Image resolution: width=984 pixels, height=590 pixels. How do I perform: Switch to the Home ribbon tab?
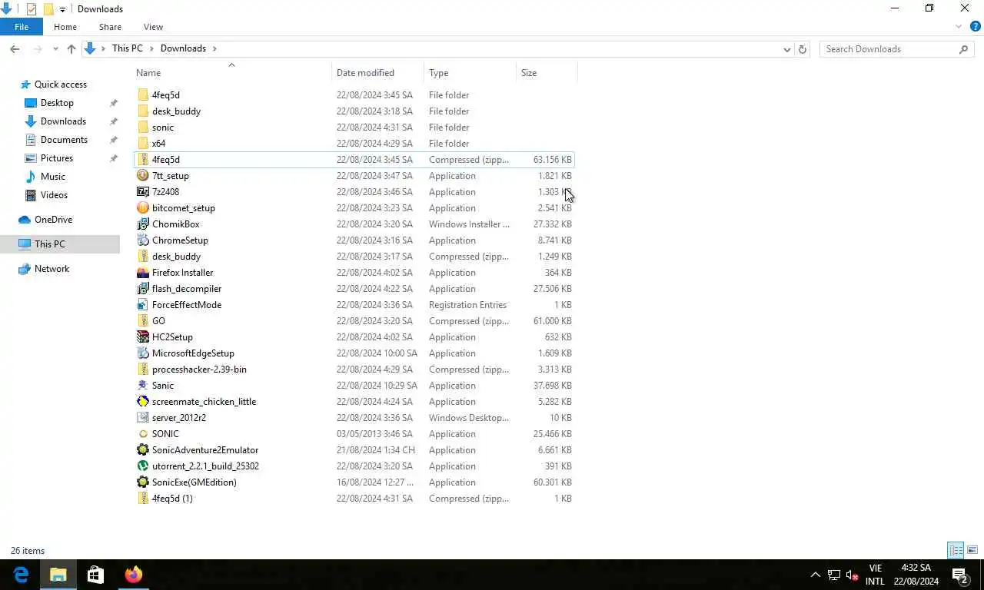(x=65, y=27)
